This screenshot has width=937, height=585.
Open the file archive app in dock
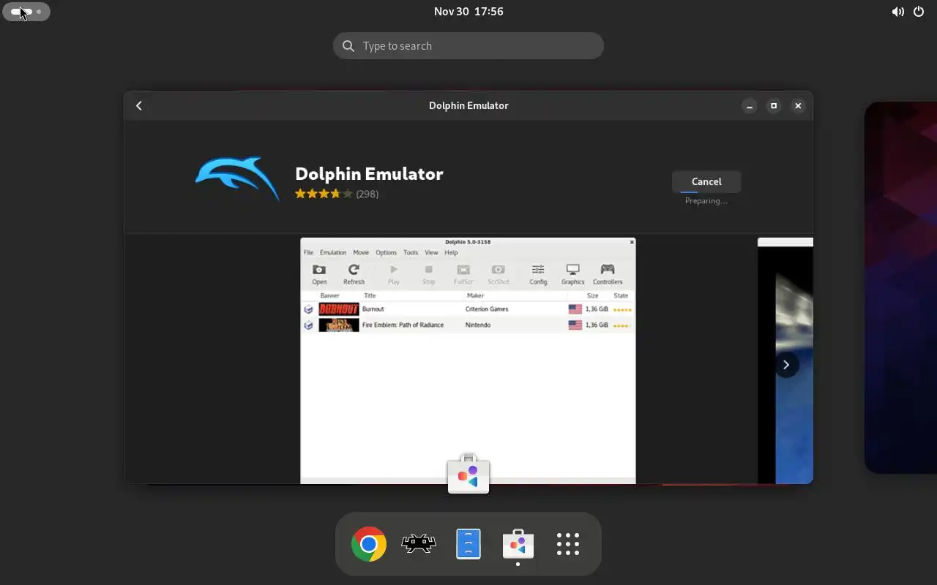[x=468, y=544]
